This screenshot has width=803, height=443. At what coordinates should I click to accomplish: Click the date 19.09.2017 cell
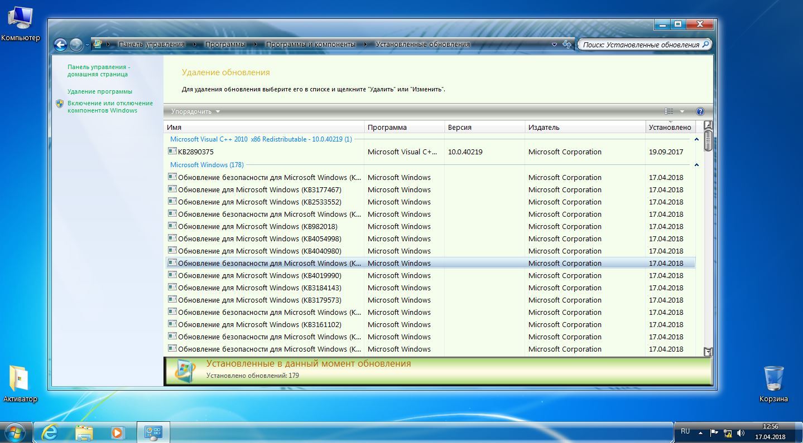tap(666, 152)
